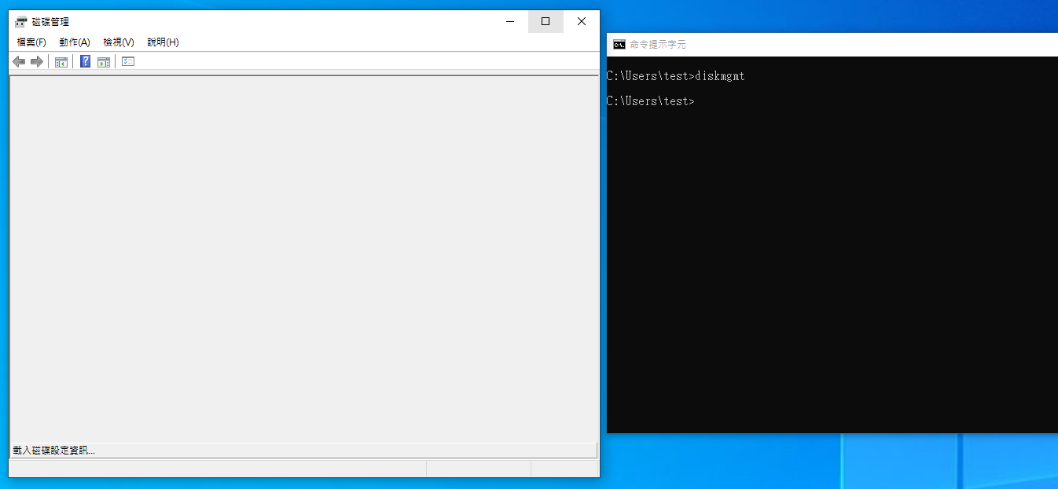Screen dimensions: 1058x489
Task: Click the 磁碟管理 title text
Action: 50,22
